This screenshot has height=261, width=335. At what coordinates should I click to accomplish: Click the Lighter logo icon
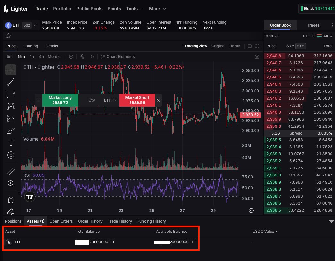coord(6,9)
